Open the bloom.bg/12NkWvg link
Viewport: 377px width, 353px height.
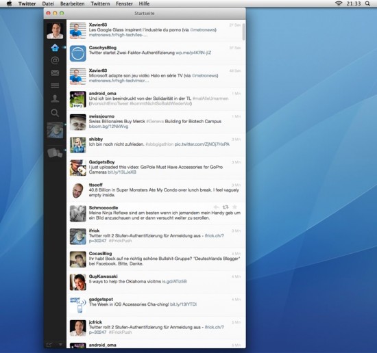108,127
